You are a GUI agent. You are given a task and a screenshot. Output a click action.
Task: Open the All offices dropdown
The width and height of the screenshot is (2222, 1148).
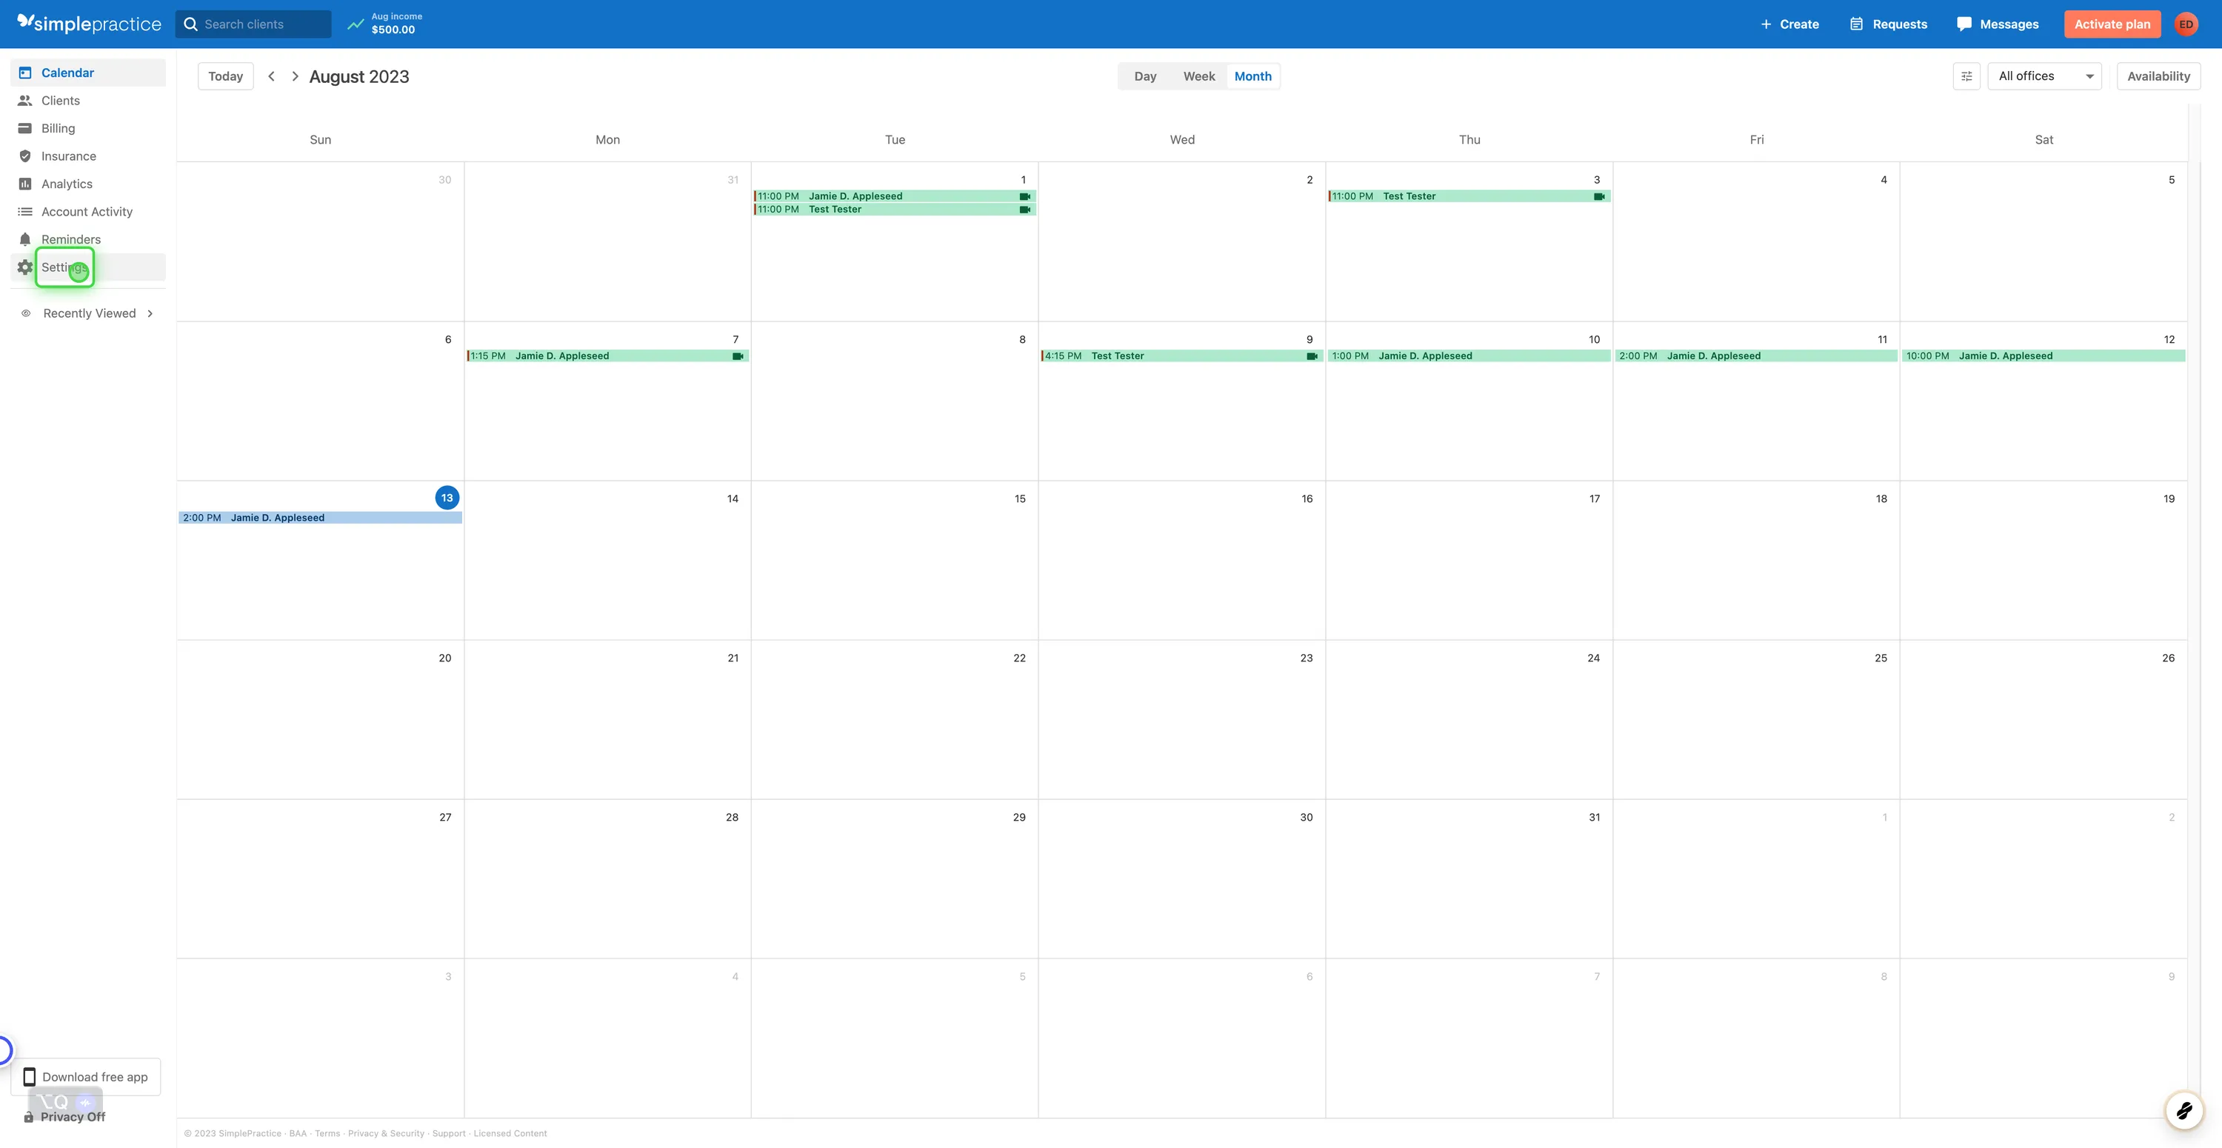click(x=2044, y=76)
